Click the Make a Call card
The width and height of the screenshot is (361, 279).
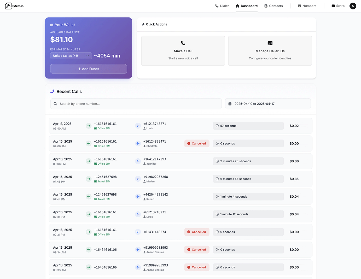point(183,51)
